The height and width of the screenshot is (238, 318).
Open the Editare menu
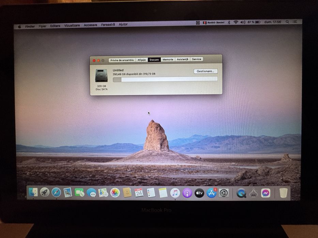point(55,26)
